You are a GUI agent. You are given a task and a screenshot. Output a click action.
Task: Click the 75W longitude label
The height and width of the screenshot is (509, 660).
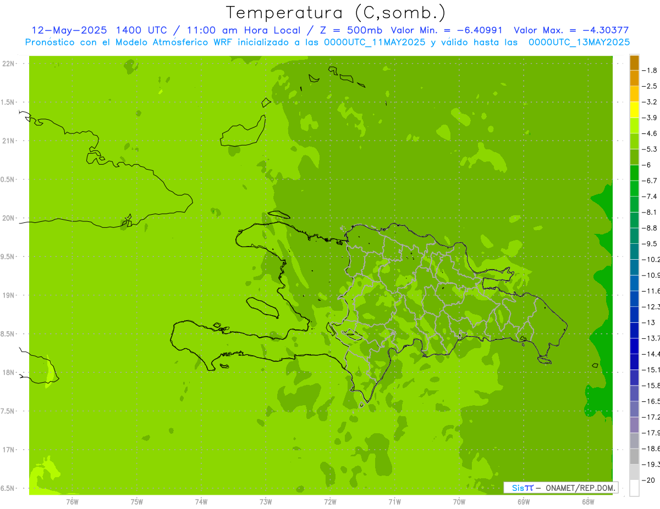point(137,502)
